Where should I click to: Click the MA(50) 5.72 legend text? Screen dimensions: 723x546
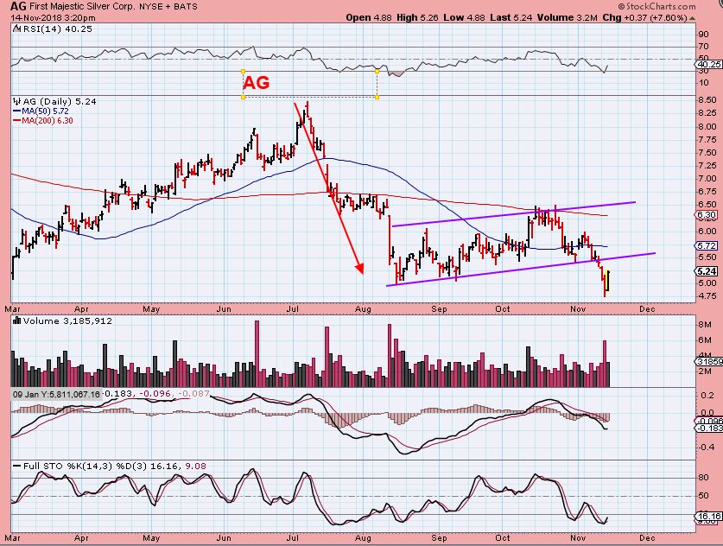pos(45,111)
